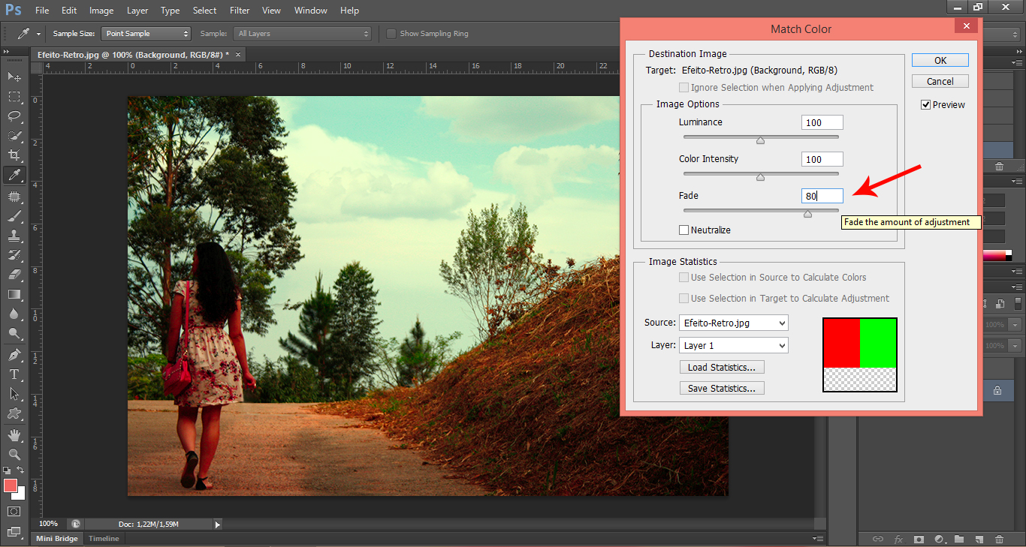Screen dimensions: 1026x547
Task: Select the Move tool
Action: click(14, 77)
